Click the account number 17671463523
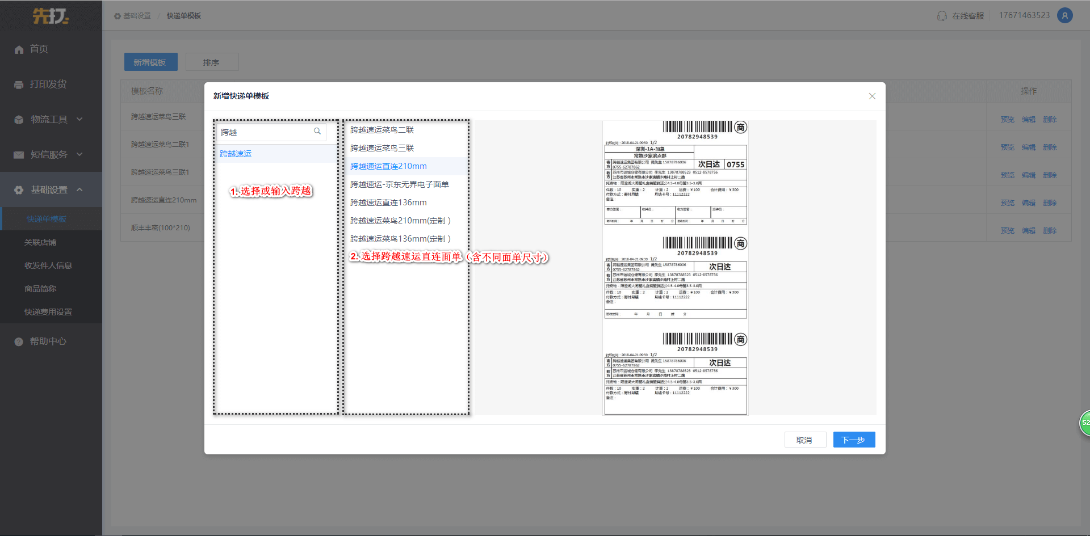The image size is (1090, 536). point(1025,15)
